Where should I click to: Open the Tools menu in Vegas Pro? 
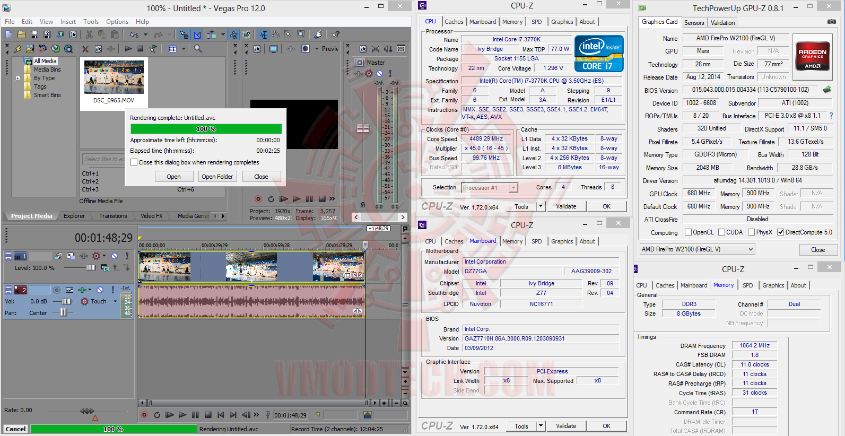[x=91, y=22]
